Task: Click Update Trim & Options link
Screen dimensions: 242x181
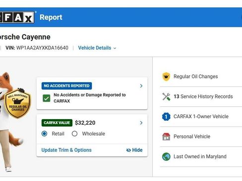Action: pos(66,150)
